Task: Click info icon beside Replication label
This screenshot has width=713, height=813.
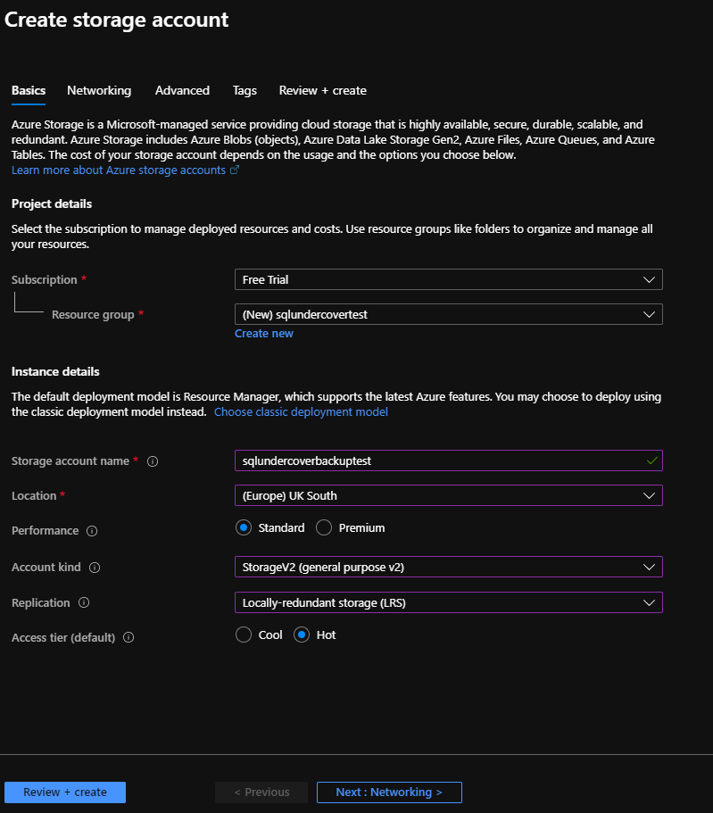Action: [x=84, y=603]
